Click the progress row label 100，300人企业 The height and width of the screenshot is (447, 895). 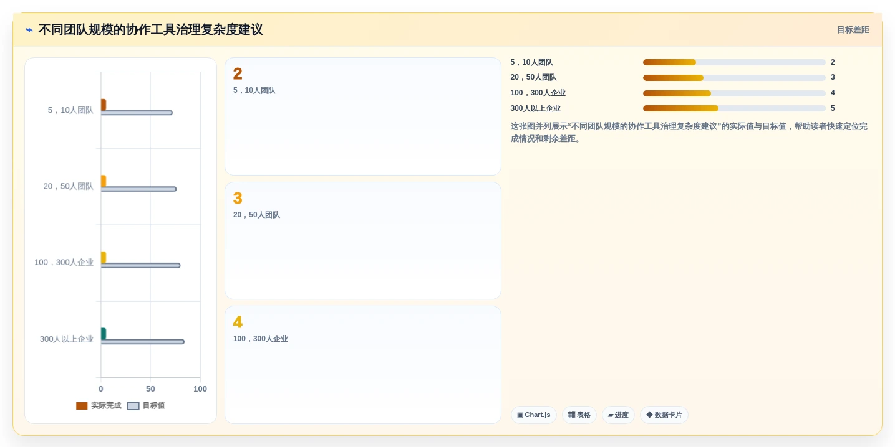tap(538, 93)
